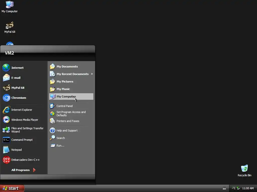Click the green arrow tray icon
Image resolution: width=257 pixels, height=192 pixels.
(x=238, y=188)
